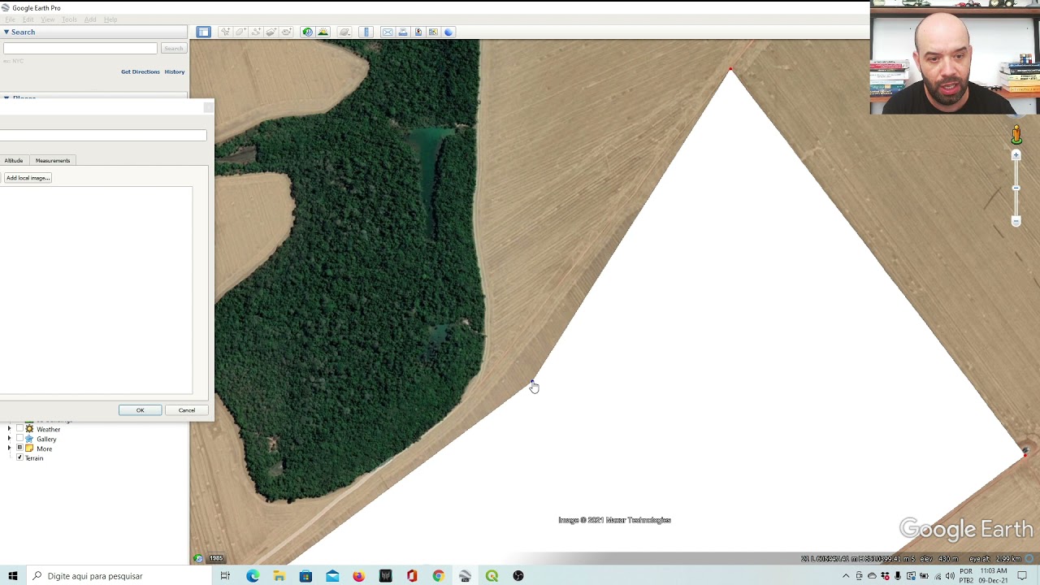Enable the Weather layer checkbox
The width and height of the screenshot is (1040, 585).
coord(19,429)
